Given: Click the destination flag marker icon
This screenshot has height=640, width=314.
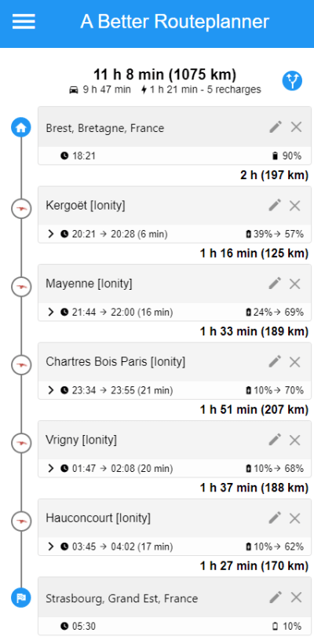Looking at the screenshot, I should (x=20, y=598).
